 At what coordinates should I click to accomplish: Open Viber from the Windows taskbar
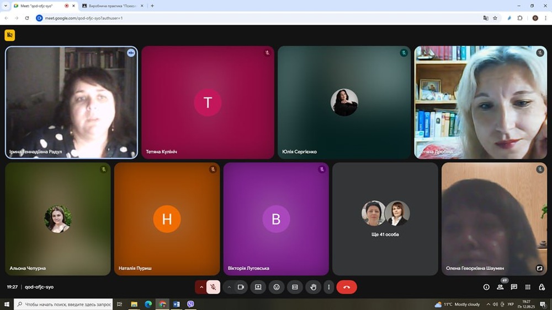pyautogui.click(x=191, y=304)
